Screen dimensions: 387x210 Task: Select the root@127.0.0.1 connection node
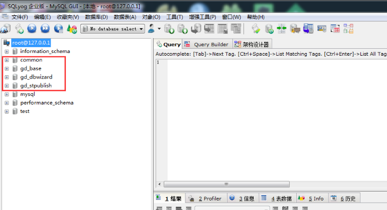(x=31, y=42)
